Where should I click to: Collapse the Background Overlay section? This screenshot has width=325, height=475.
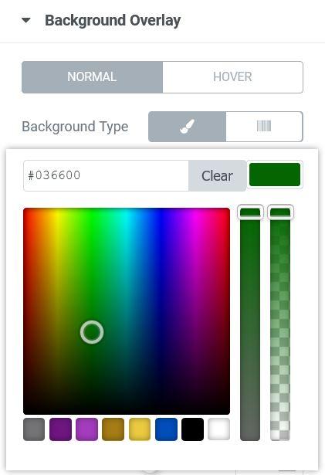pyautogui.click(x=26, y=21)
